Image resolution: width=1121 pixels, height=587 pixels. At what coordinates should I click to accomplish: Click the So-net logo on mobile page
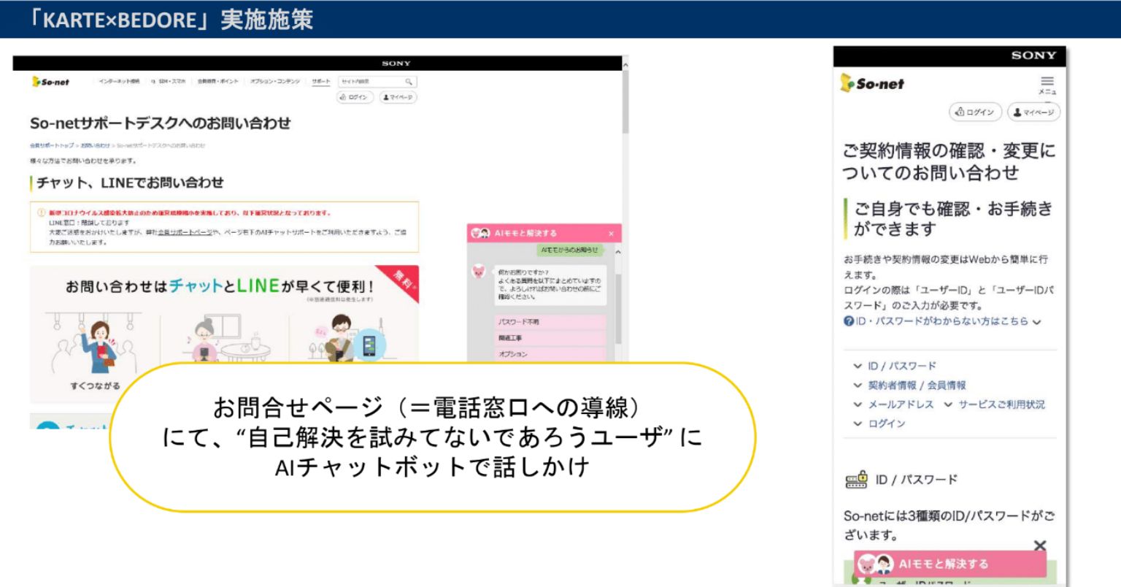point(872,83)
